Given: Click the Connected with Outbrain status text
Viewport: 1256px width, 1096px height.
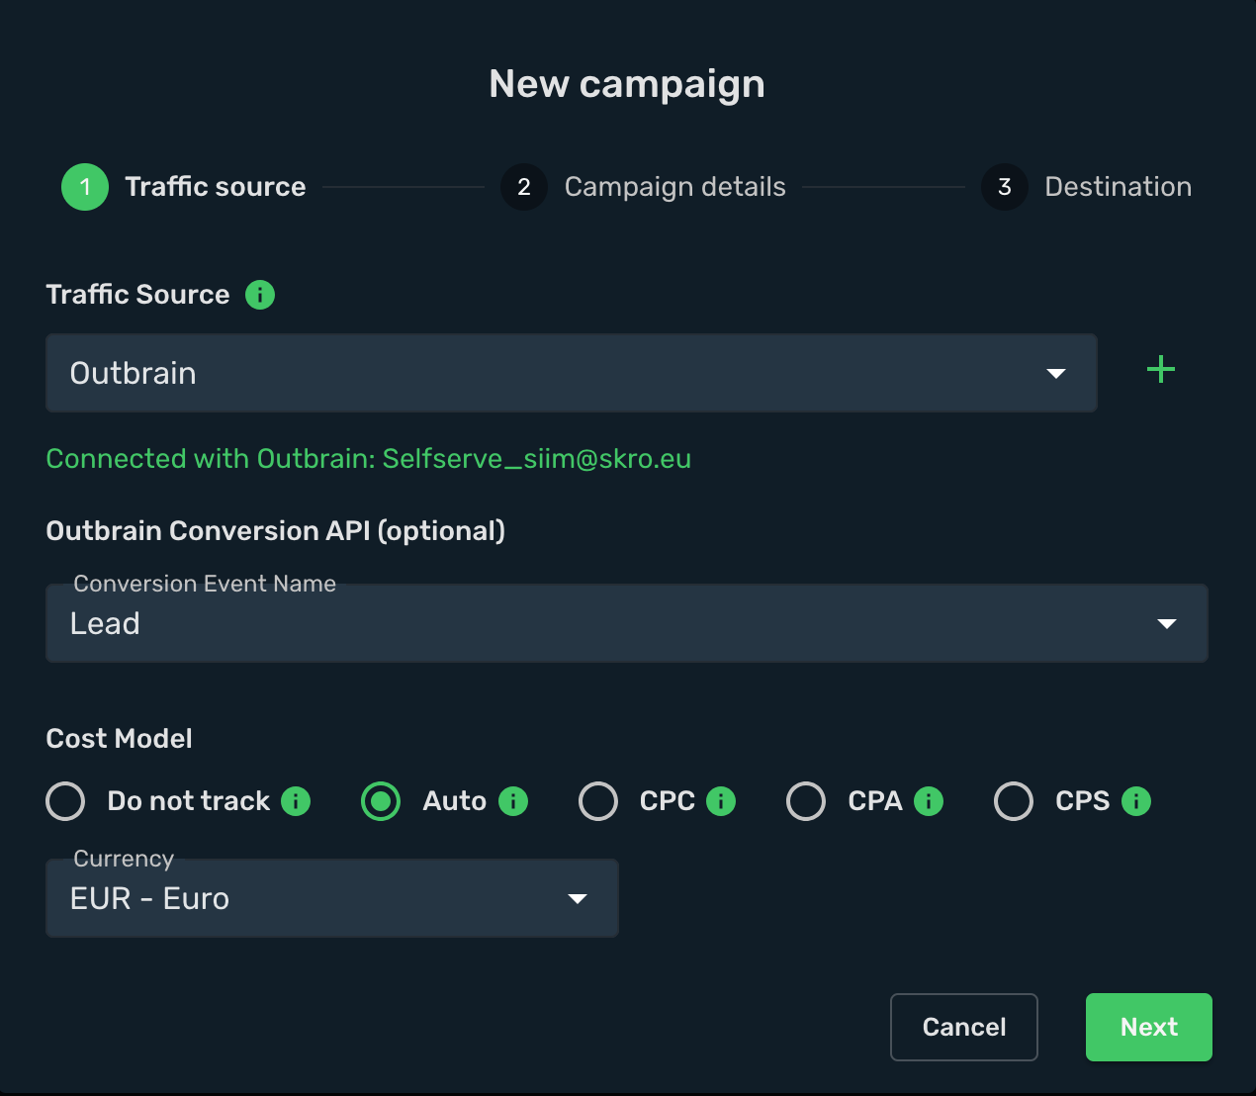Looking at the screenshot, I should (369, 459).
